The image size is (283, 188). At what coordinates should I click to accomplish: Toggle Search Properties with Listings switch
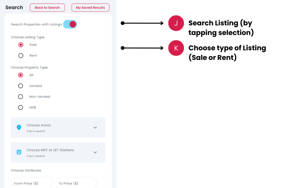click(70, 24)
